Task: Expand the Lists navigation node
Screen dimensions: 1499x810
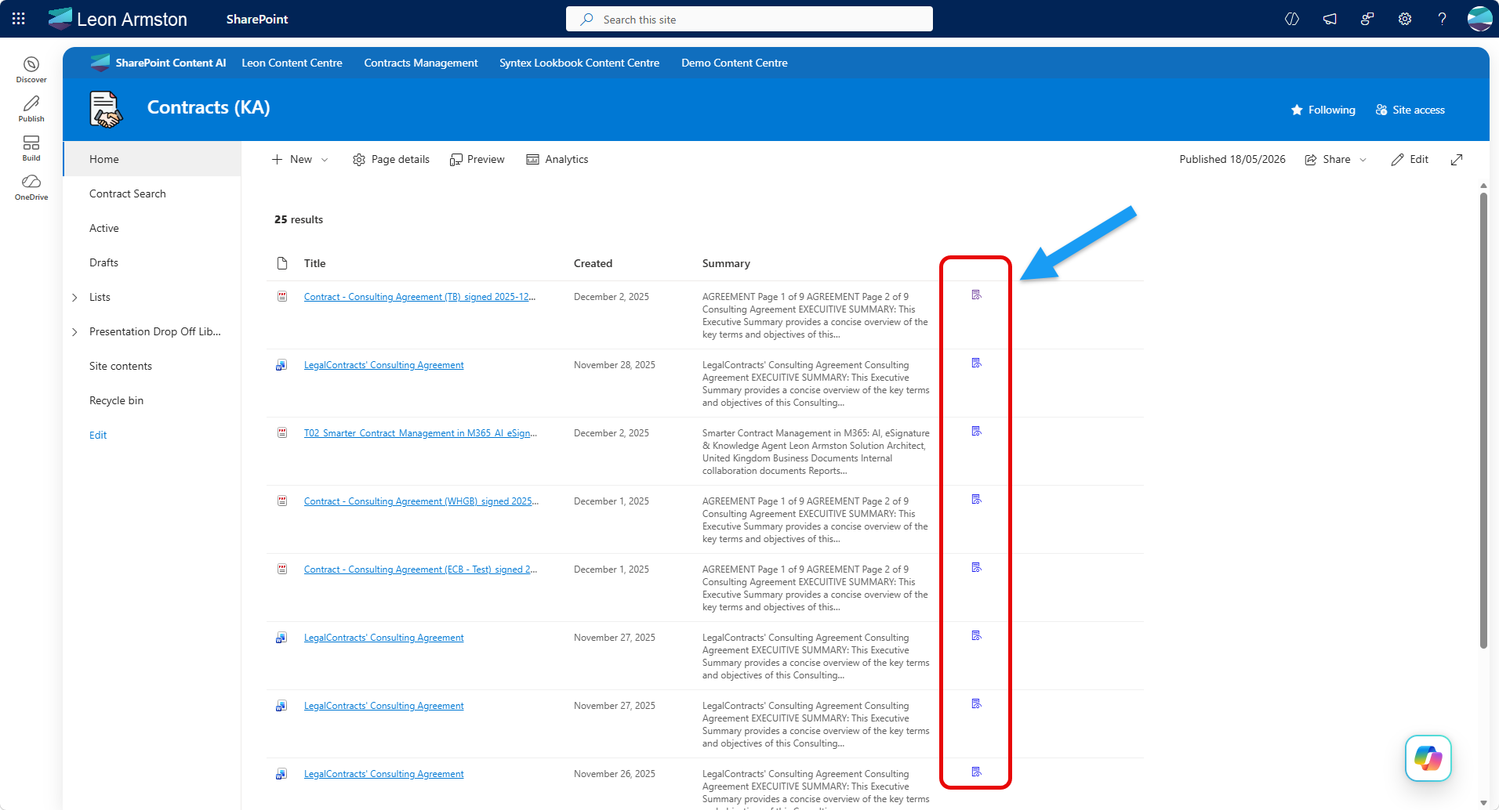Action: pos(74,297)
